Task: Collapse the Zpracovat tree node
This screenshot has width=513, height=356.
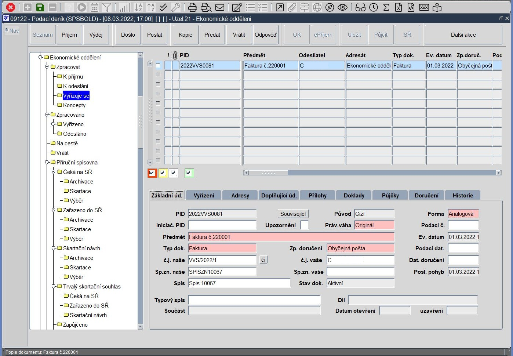Action: click(x=47, y=67)
